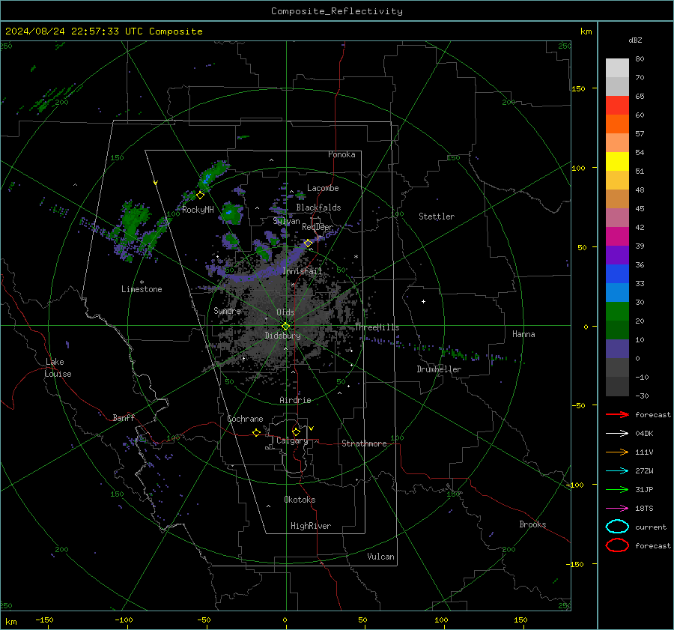Screen dimensions: 674x630
Task: Pick the red swatch between 65 and 60 dBZ
Action: click(617, 106)
